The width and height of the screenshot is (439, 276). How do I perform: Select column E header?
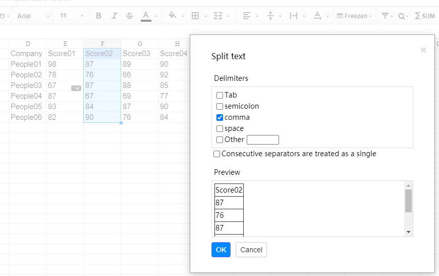pos(65,44)
